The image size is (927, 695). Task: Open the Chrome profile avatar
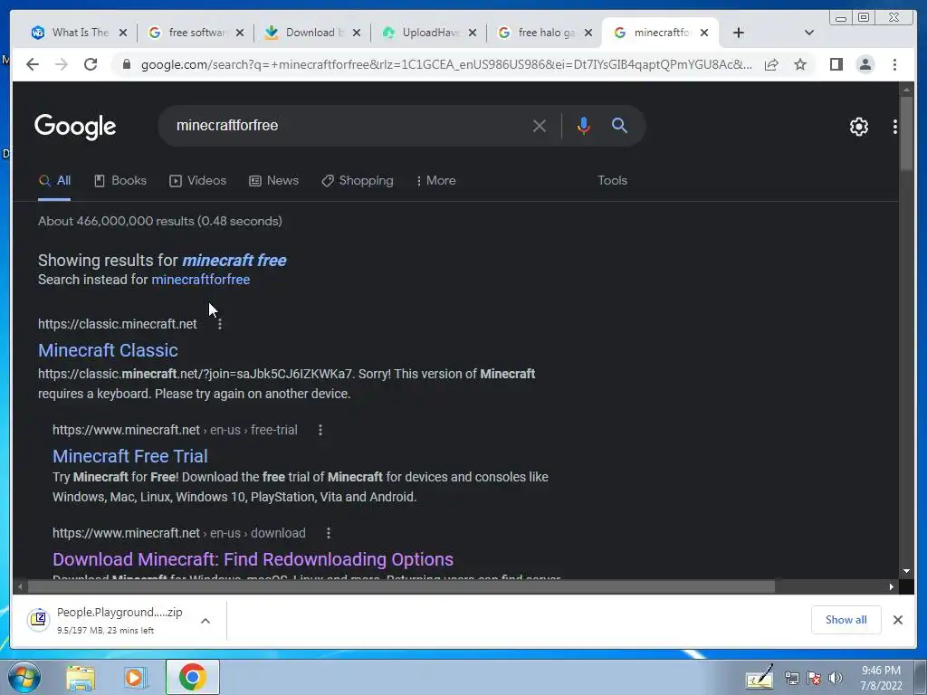pos(865,64)
